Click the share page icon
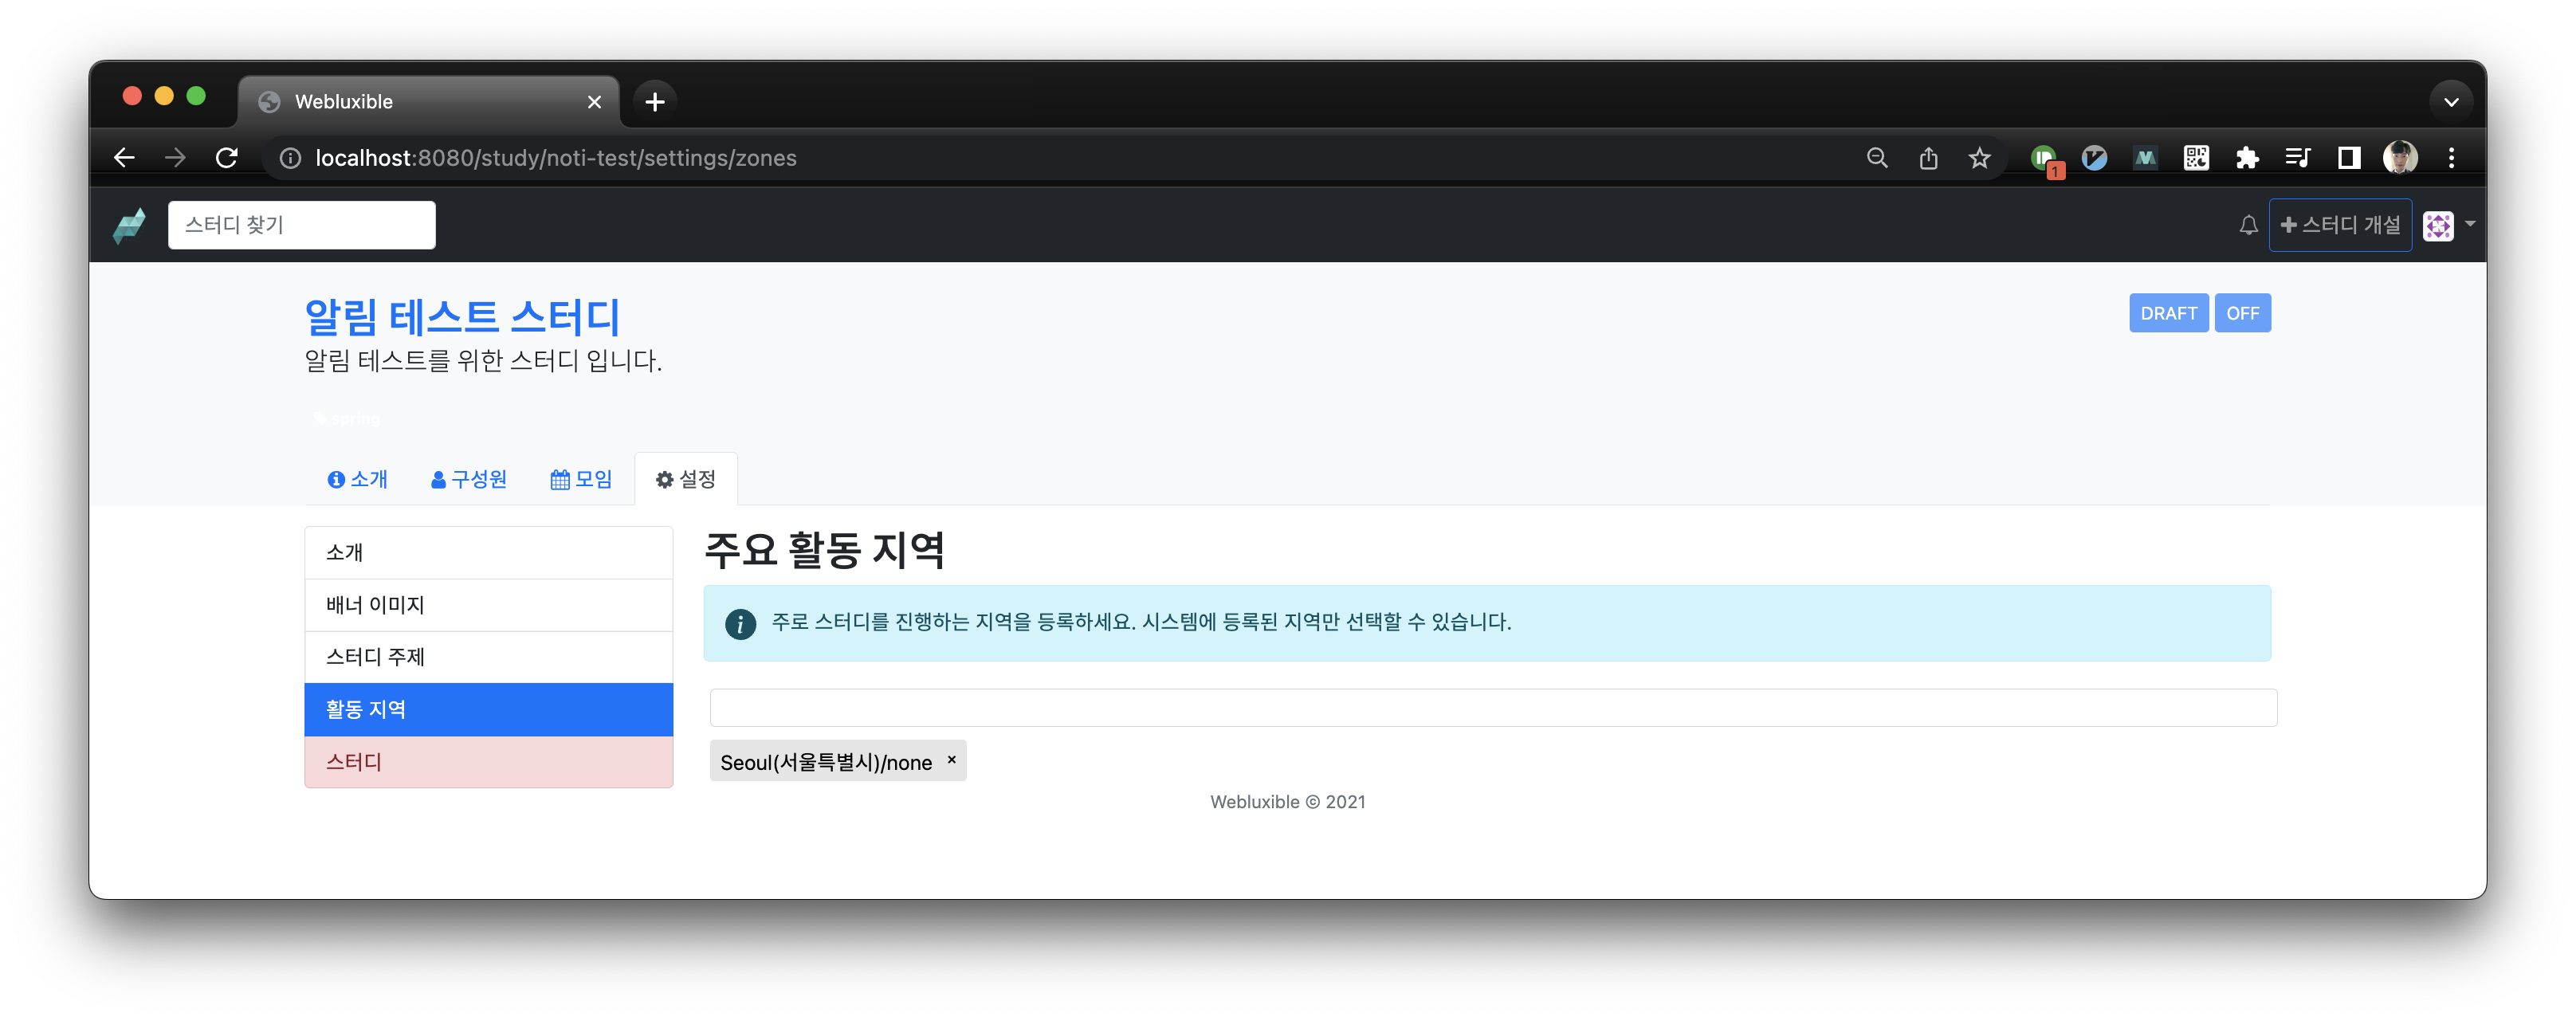This screenshot has height=1017, width=2576. (1928, 158)
